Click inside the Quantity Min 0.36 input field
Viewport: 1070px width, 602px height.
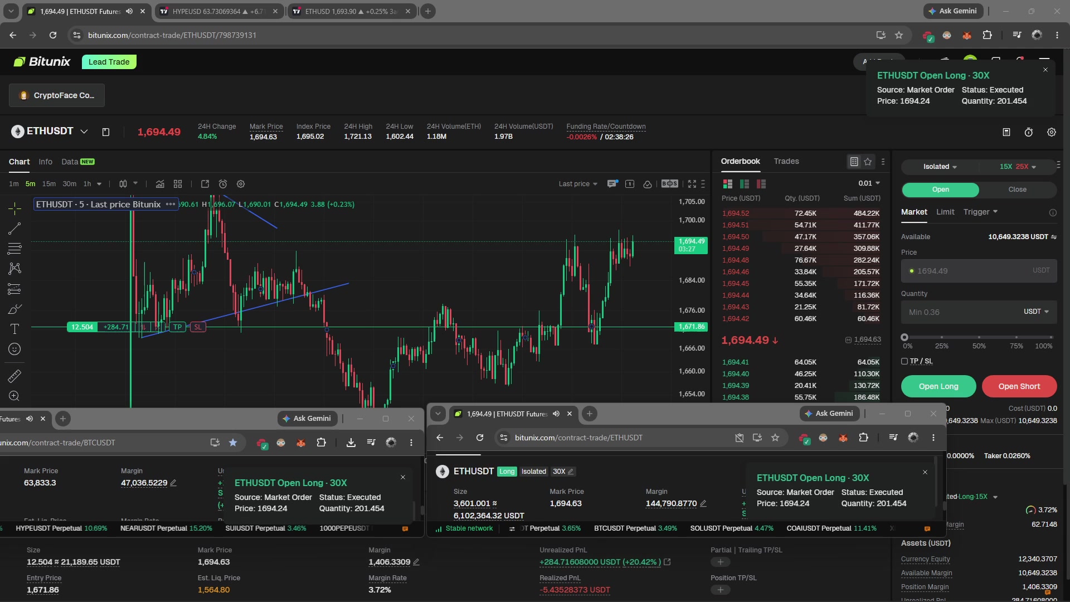click(979, 312)
